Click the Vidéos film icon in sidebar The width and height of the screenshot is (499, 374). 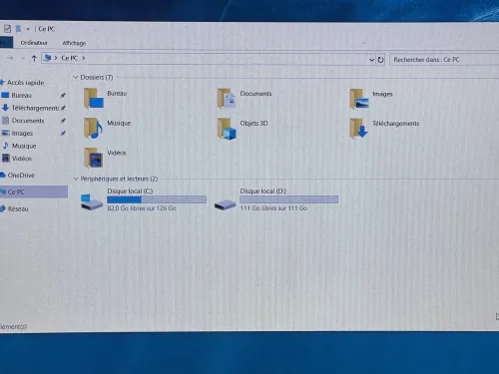click(x=6, y=158)
